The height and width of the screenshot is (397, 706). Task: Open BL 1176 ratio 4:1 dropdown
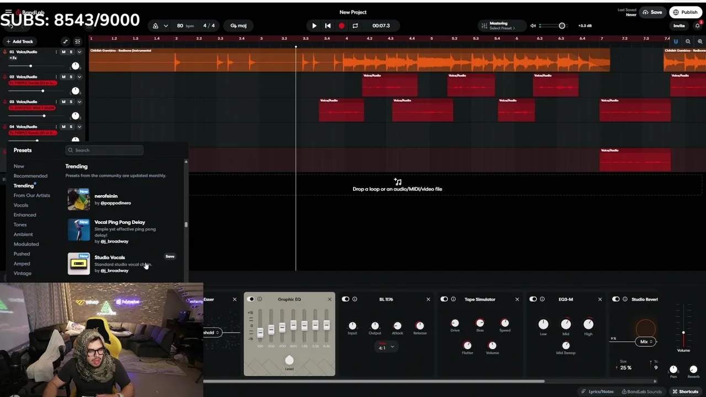[386, 347]
